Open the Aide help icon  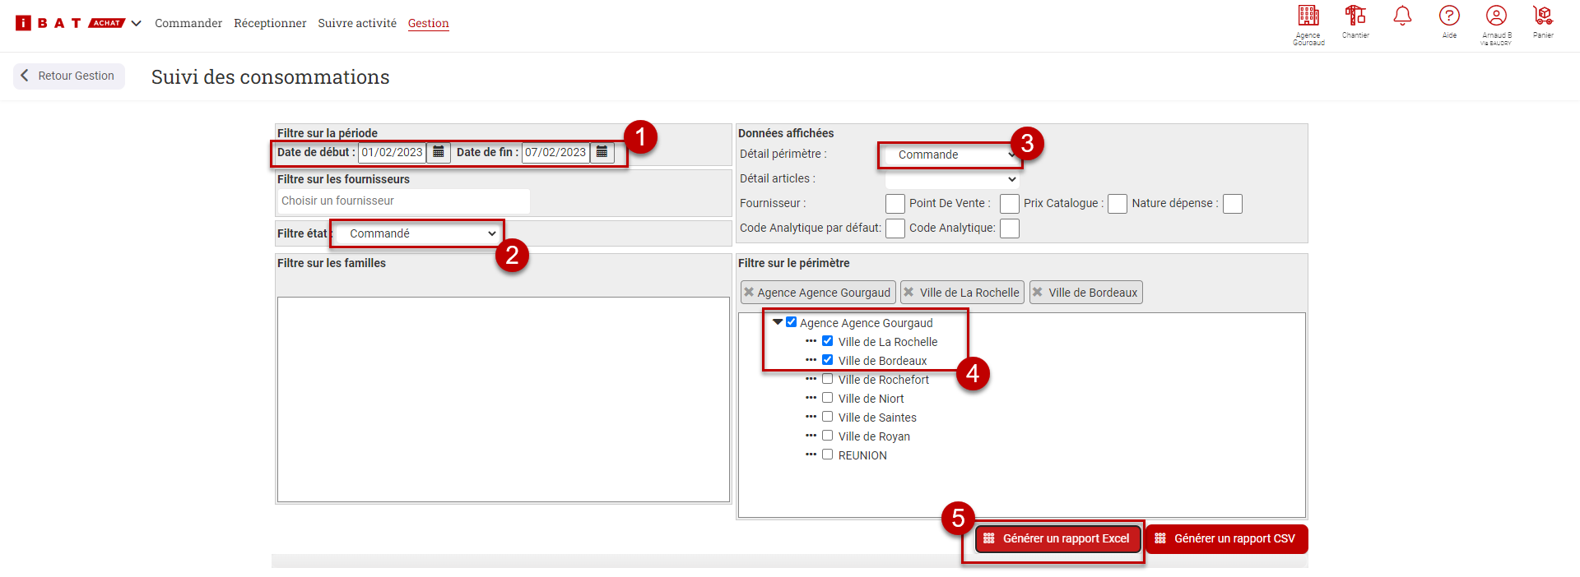pyautogui.click(x=1449, y=16)
